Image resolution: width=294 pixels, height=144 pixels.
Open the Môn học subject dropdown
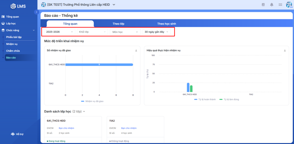tap(125, 32)
